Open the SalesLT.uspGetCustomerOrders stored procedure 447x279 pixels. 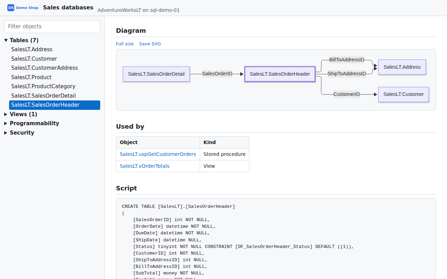(158, 154)
